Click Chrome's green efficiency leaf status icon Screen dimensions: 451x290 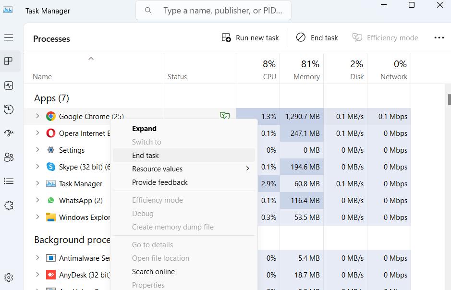click(x=225, y=116)
